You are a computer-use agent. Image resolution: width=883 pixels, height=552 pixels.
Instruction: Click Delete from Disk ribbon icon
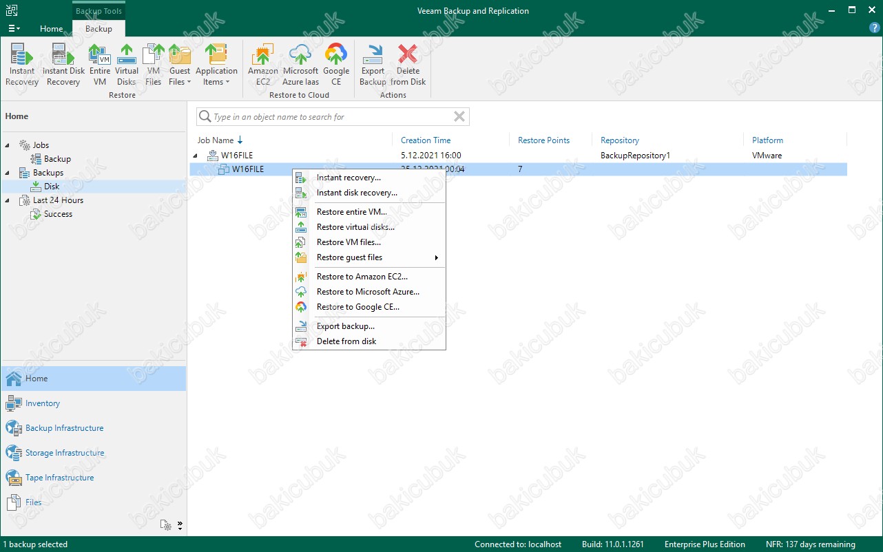point(408,65)
